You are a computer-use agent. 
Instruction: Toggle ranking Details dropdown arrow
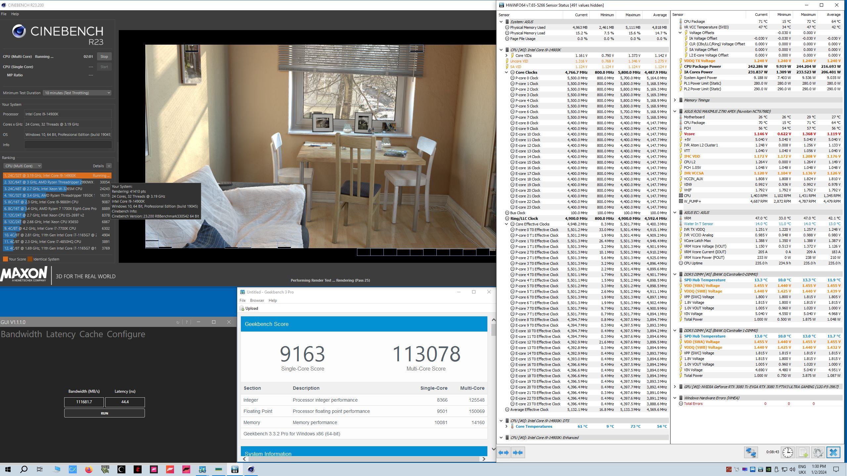coord(109,166)
